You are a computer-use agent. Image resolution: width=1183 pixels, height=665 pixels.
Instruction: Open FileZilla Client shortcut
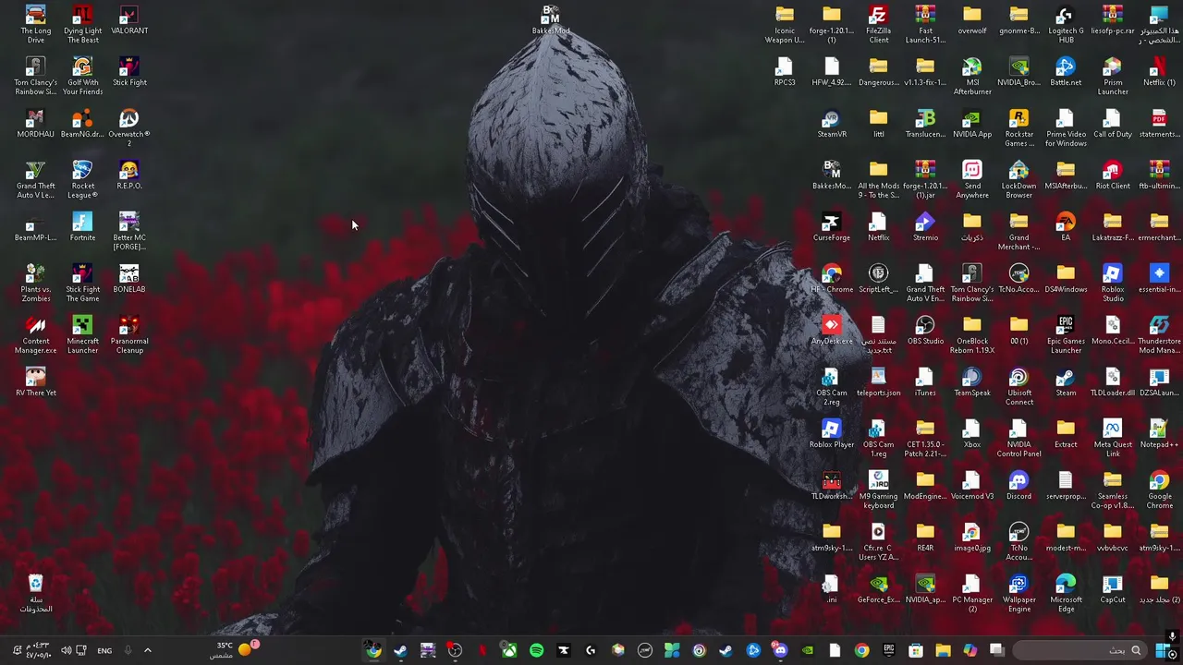(878, 24)
